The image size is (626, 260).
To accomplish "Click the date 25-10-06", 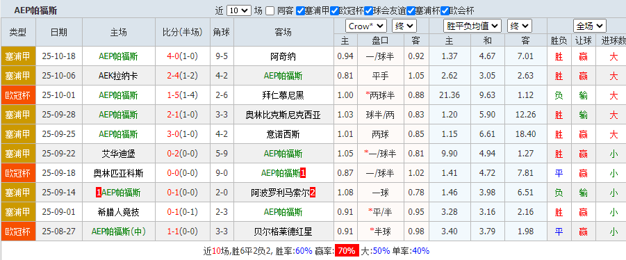I will 58,76.
